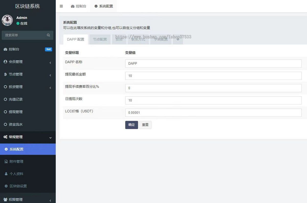Click the person icon beside 个人资料

click(6, 174)
